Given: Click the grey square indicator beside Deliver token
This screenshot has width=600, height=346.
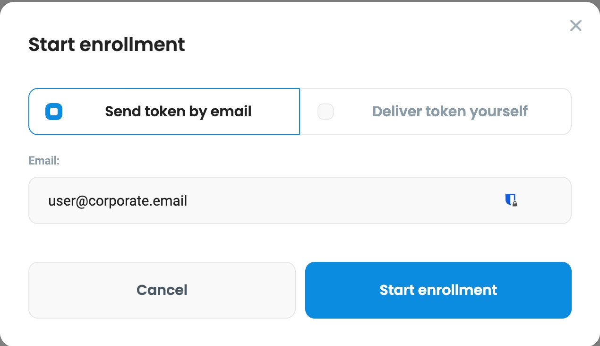Looking at the screenshot, I should 326,112.
